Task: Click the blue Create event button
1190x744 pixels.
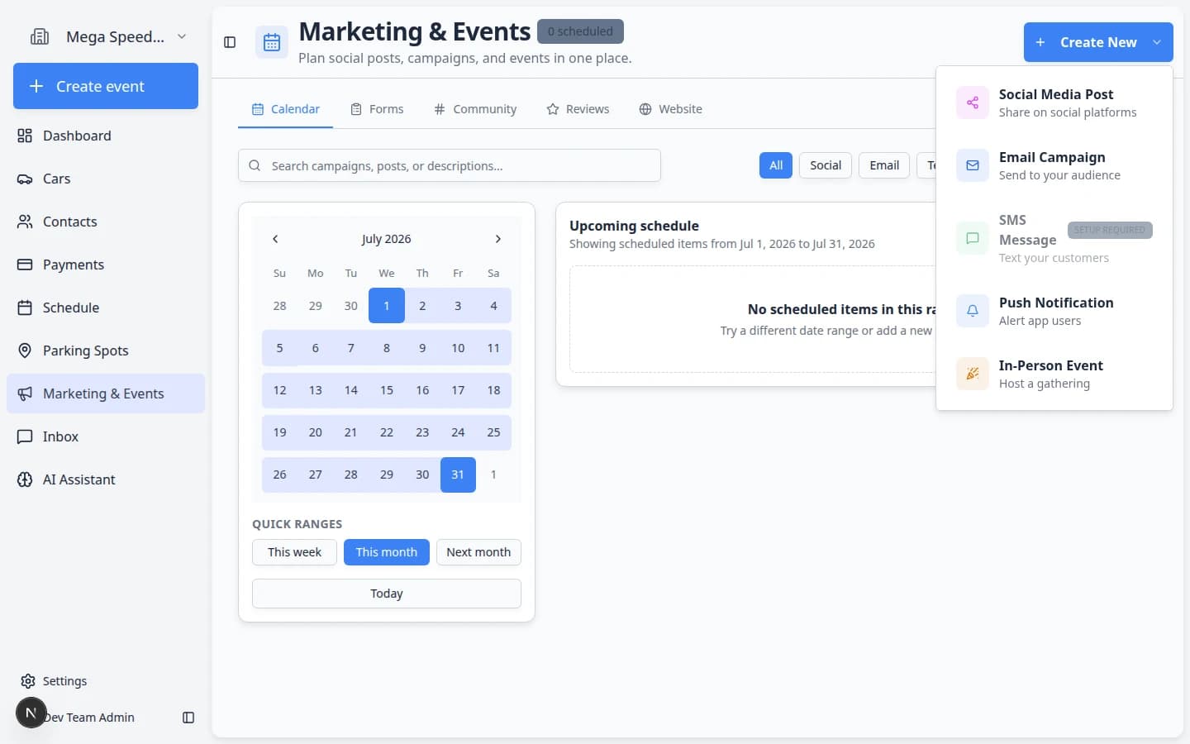Action: pos(106,86)
